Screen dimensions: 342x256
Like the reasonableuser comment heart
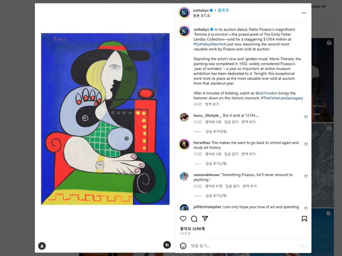[306, 177]
